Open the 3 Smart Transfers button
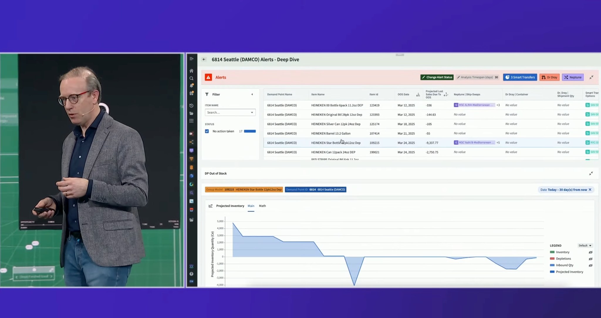The width and height of the screenshot is (601, 318). 520,77
